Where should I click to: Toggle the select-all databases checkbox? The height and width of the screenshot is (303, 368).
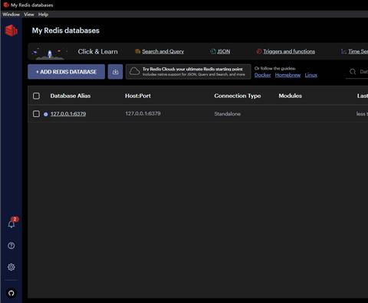36,96
